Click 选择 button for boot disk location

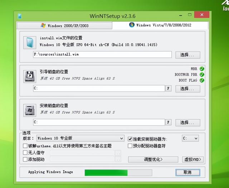pos(188,89)
